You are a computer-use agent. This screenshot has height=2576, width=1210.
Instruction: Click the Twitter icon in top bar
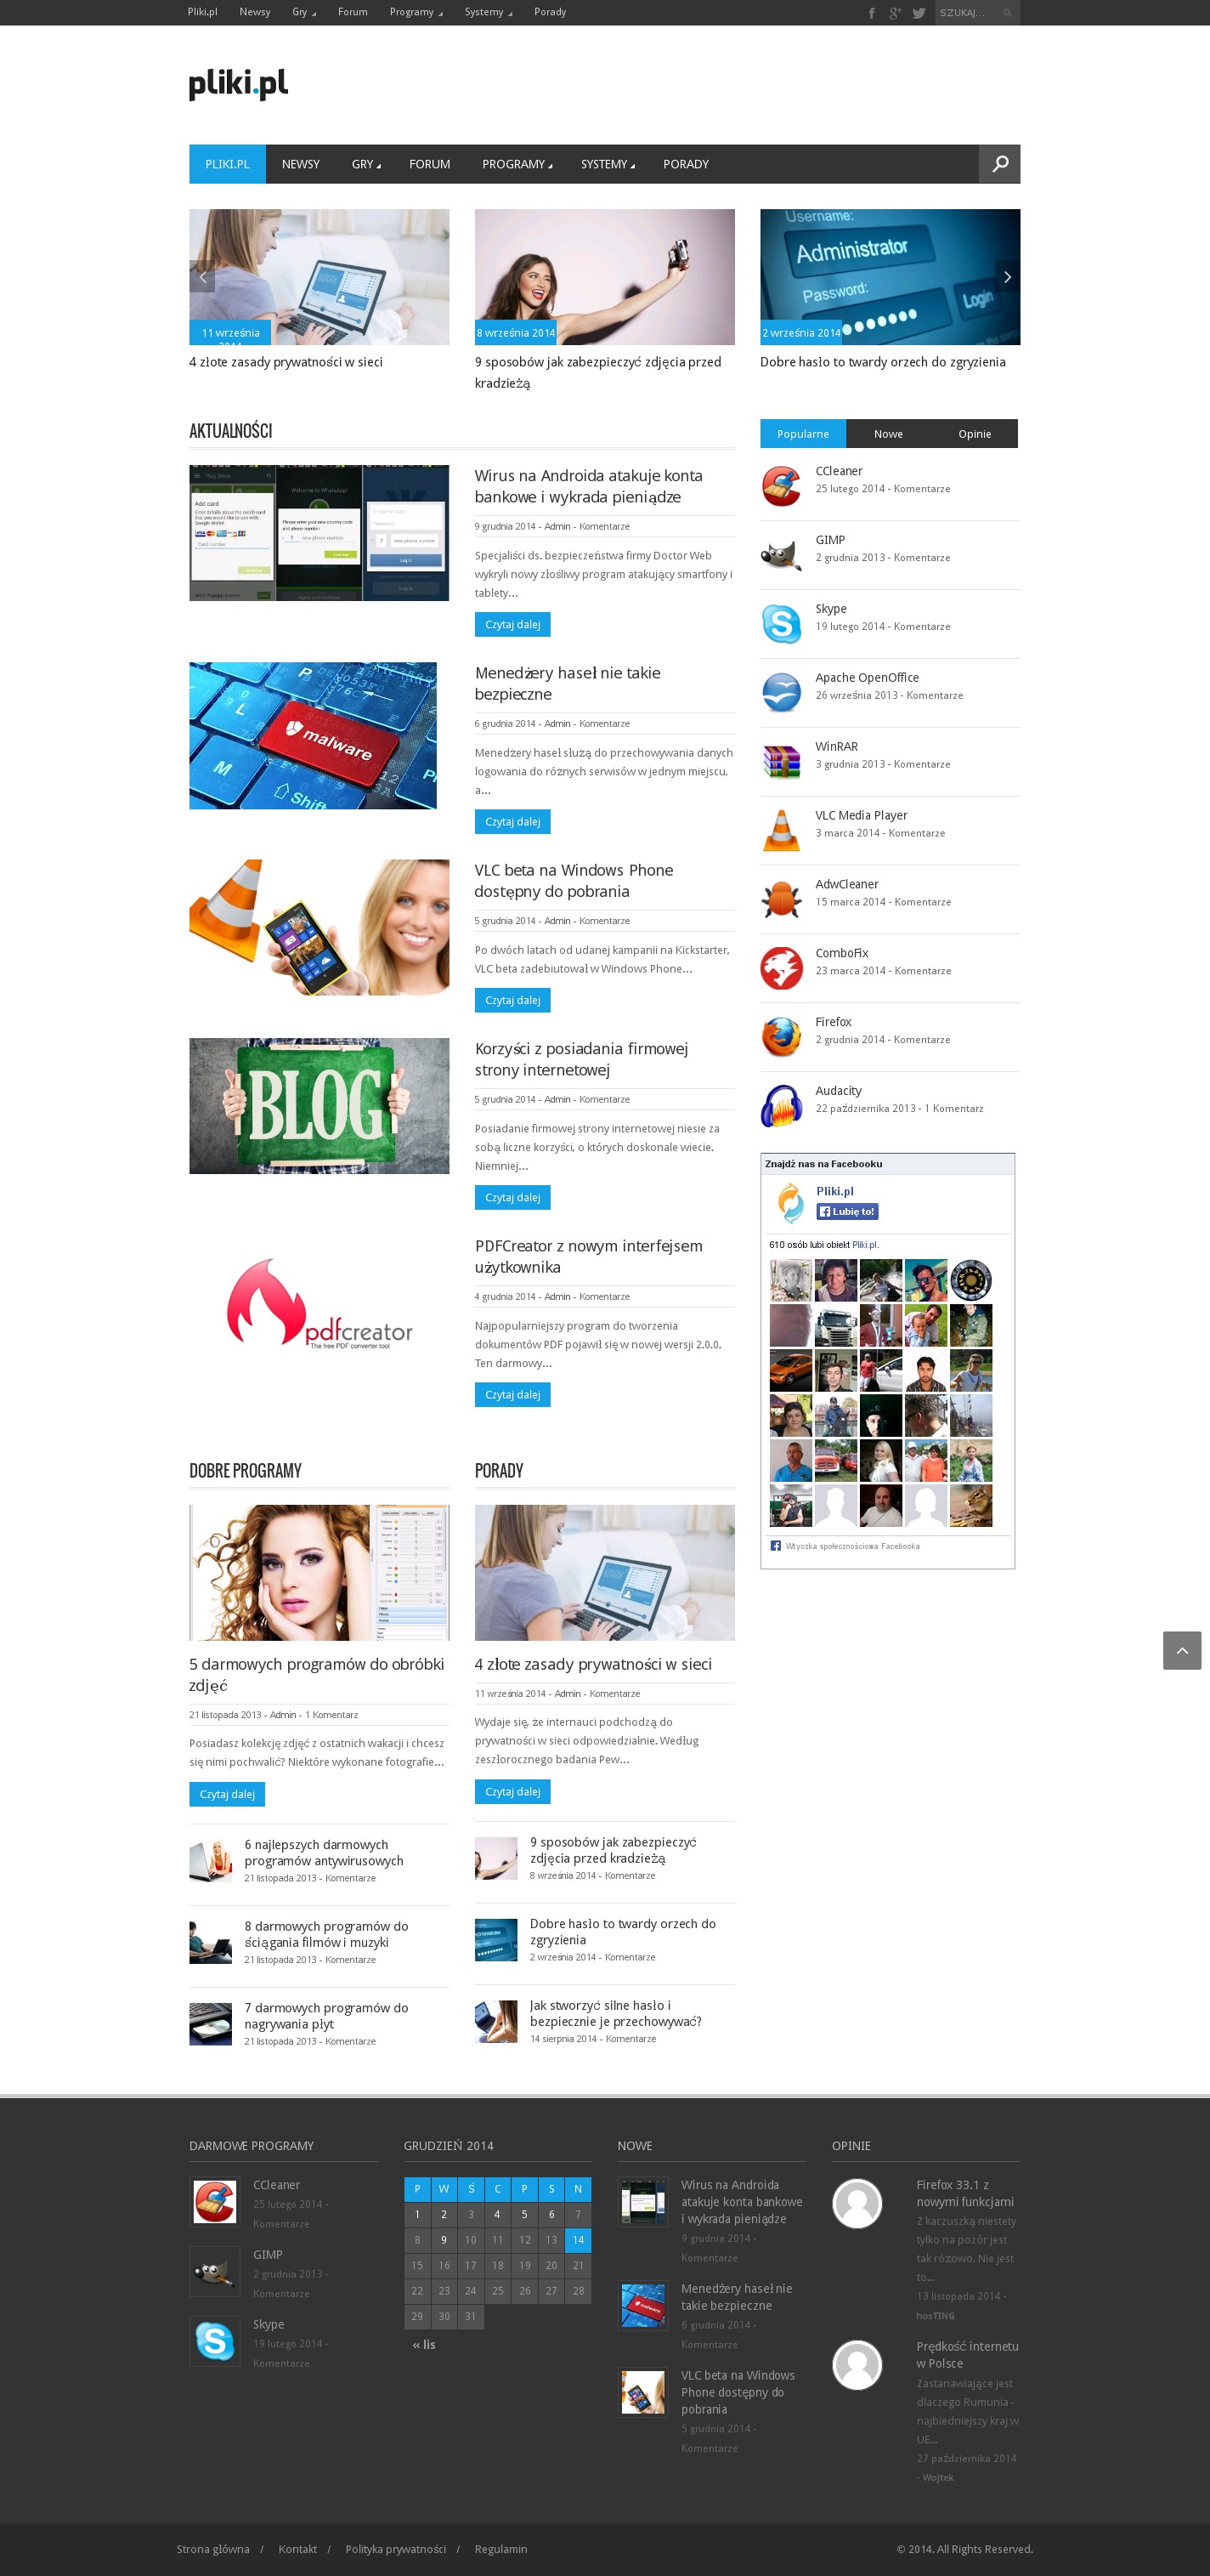point(919,13)
